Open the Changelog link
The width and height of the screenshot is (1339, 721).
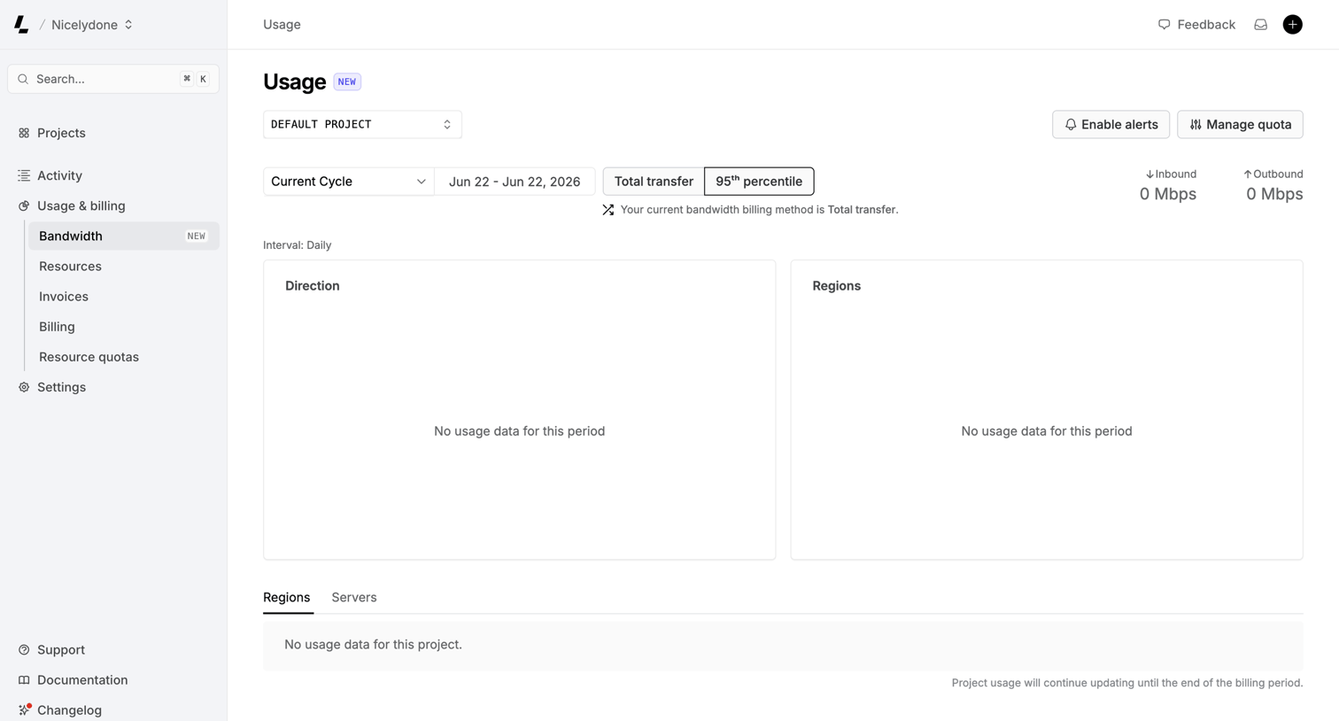coord(69,709)
